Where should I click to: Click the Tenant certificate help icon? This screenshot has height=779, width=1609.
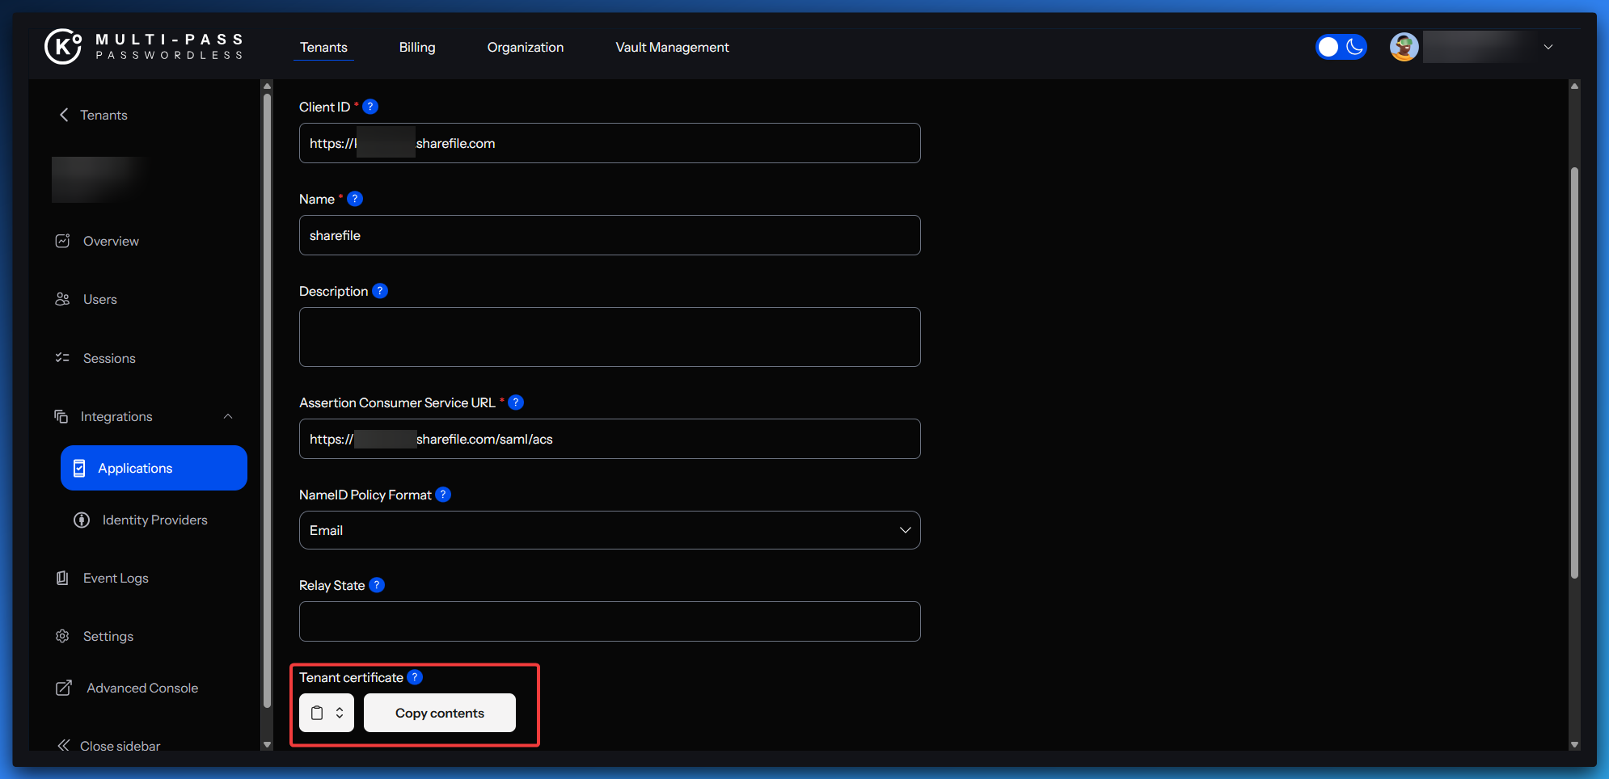(x=415, y=677)
